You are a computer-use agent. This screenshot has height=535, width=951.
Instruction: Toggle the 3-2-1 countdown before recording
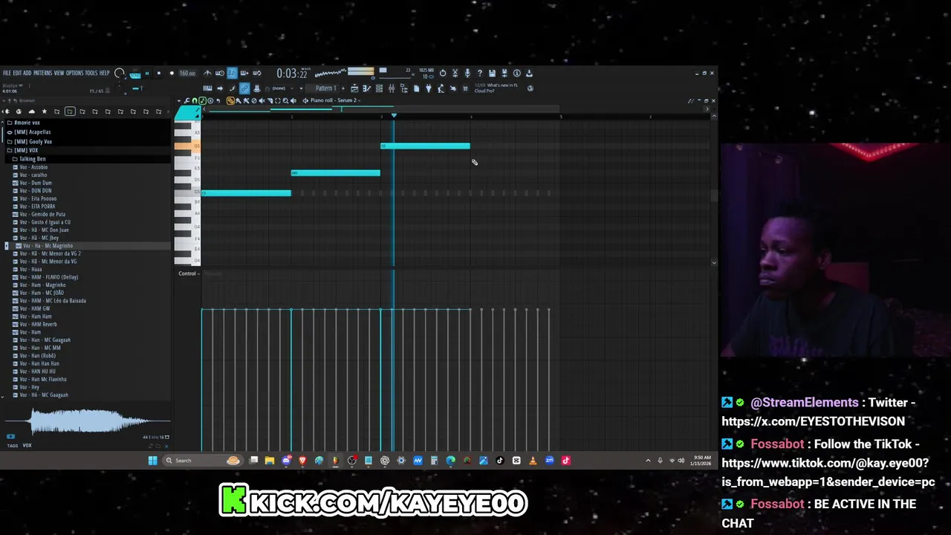pos(232,73)
